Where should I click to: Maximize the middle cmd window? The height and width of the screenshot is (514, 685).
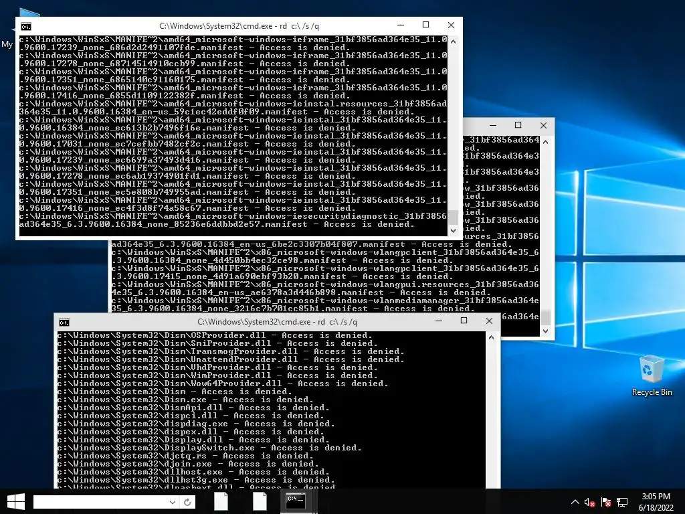point(518,125)
